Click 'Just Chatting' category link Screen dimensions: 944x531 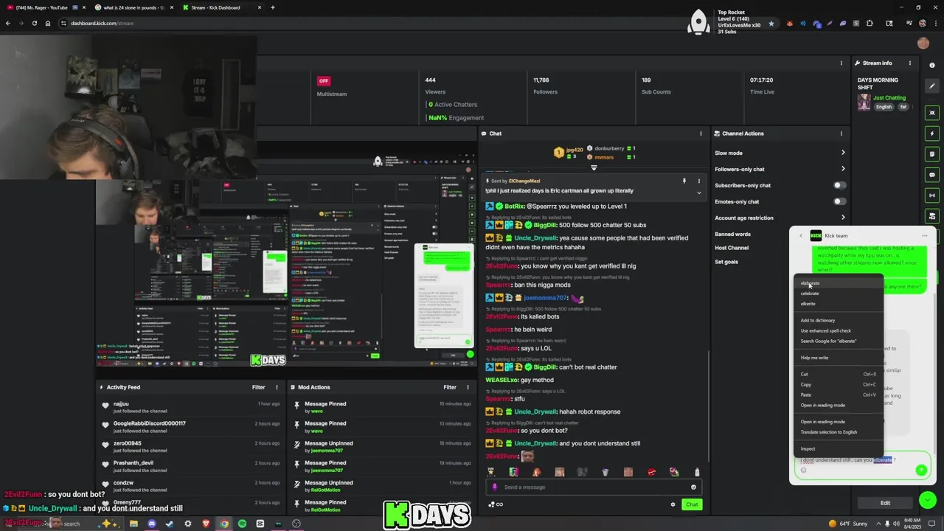pos(889,97)
